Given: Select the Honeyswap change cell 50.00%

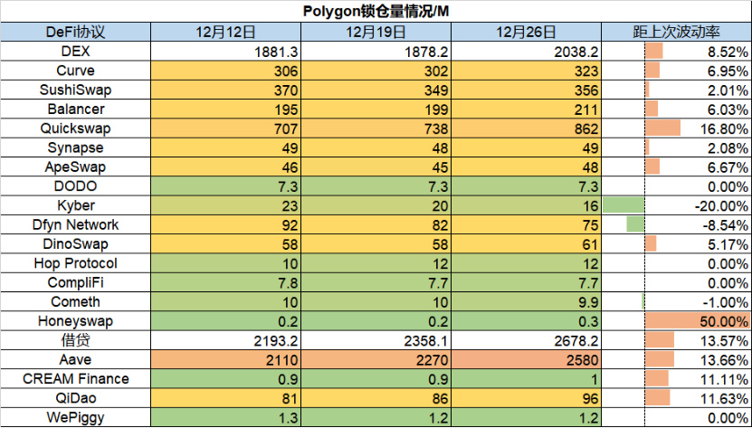Looking at the screenshot, I should tap(676, 320).
